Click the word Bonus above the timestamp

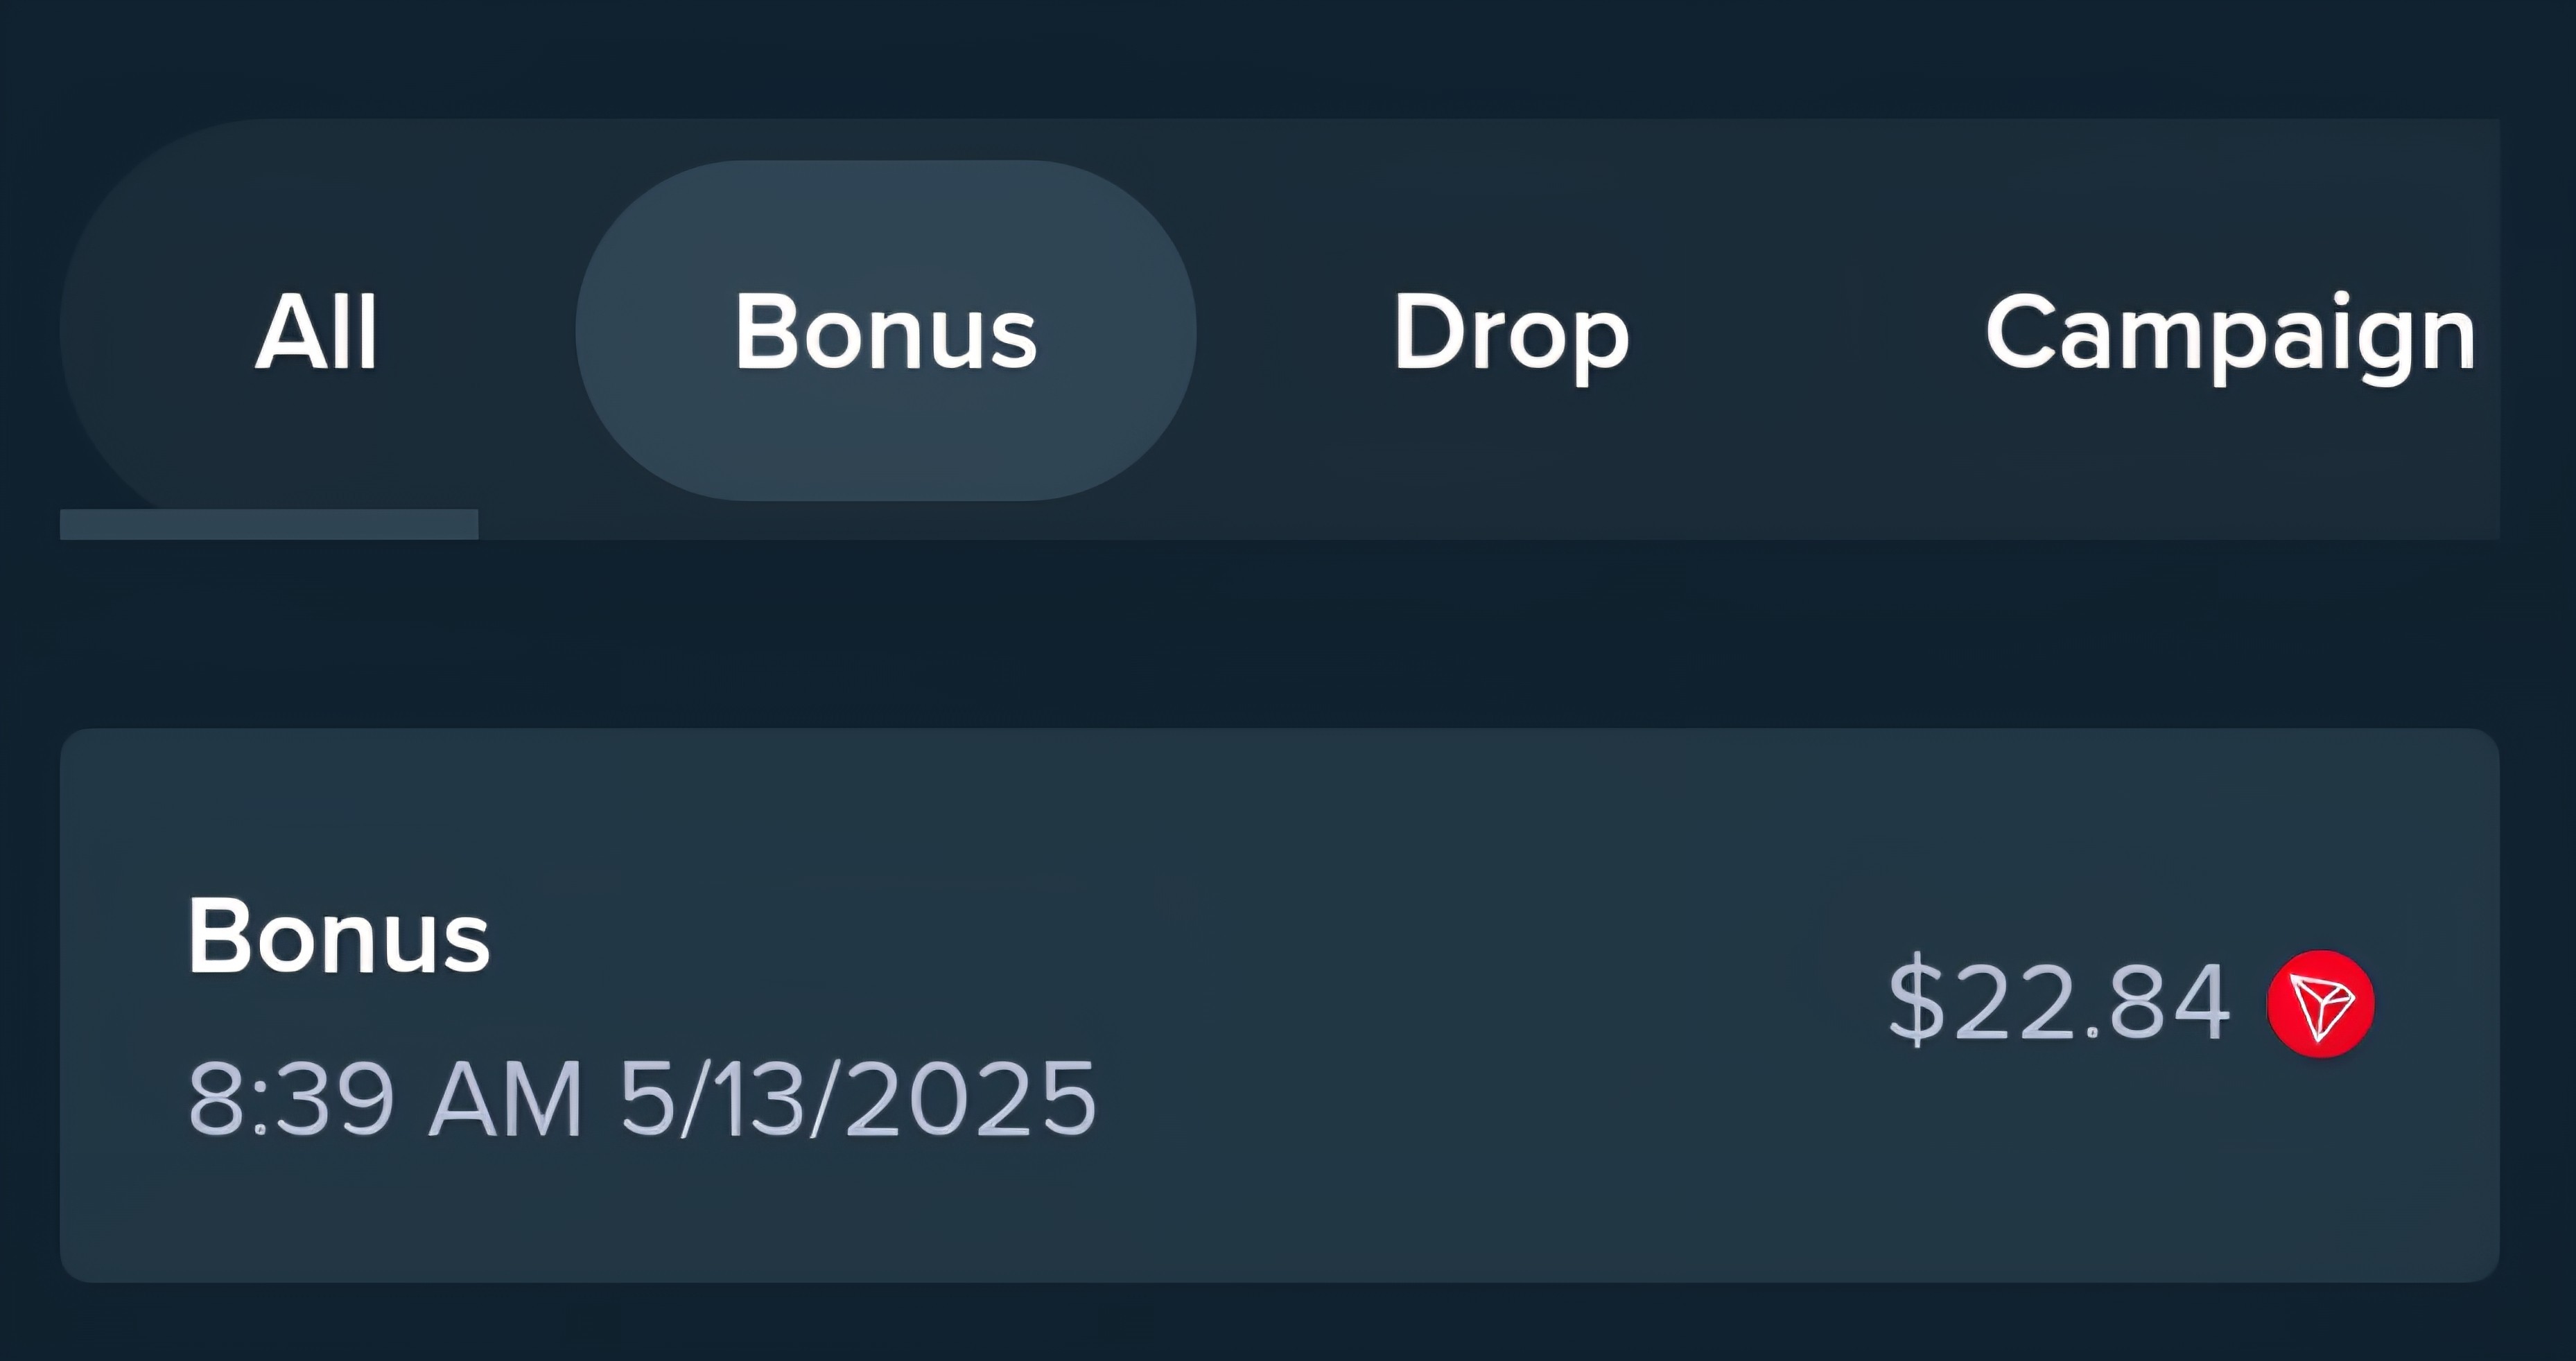(339, 935)
